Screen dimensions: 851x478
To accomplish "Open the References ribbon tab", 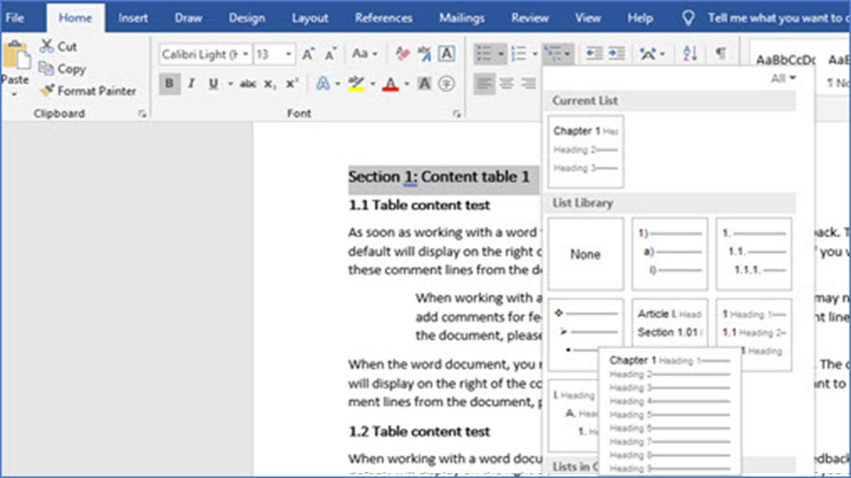I will coord(384,18).
